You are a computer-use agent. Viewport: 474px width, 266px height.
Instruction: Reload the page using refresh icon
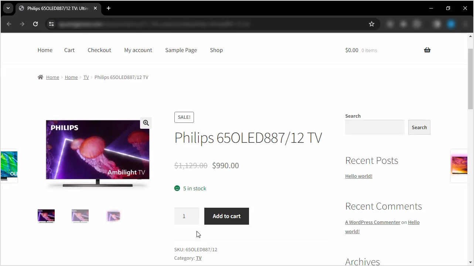tap(35, 24)
